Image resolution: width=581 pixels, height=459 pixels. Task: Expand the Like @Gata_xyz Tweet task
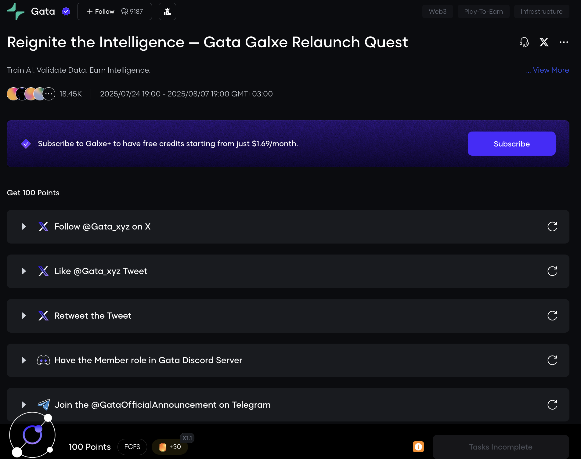coord(24,271)
